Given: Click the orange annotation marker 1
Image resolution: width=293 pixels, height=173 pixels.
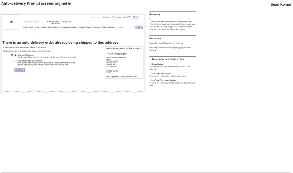Looking at the screenshot, I should 12,55.
